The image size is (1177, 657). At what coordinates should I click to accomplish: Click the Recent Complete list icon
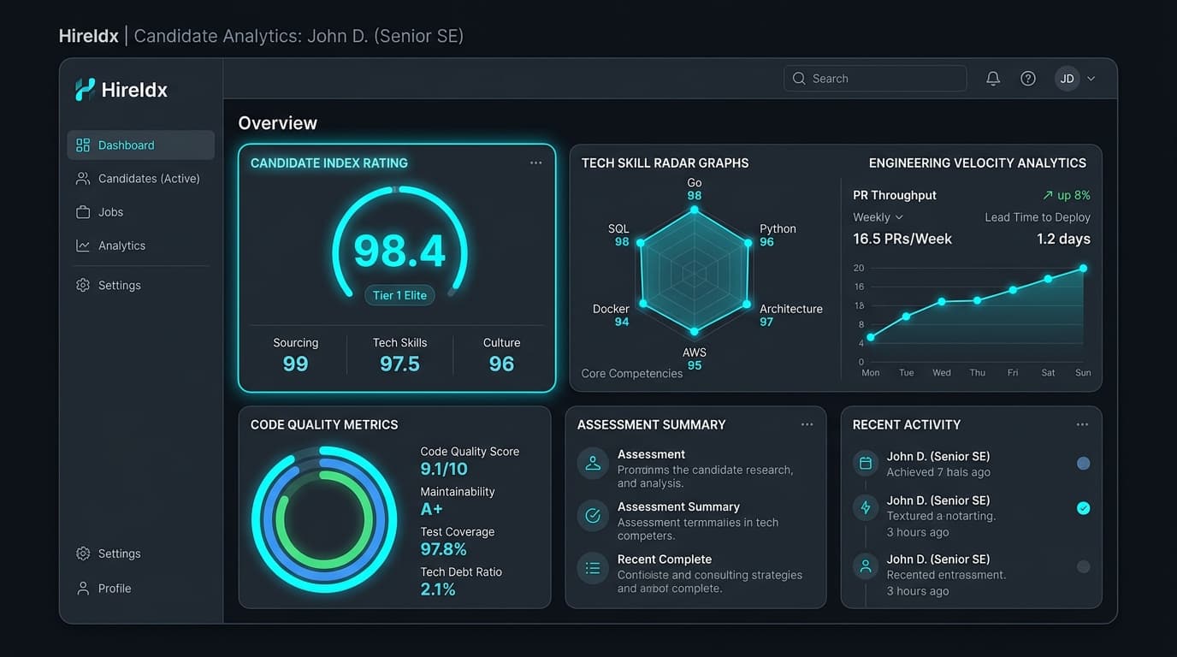[x=593, y=567]
